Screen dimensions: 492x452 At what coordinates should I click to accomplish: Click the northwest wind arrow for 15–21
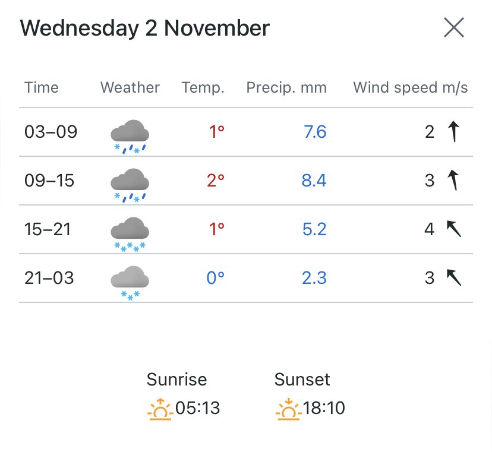point(454,229)
